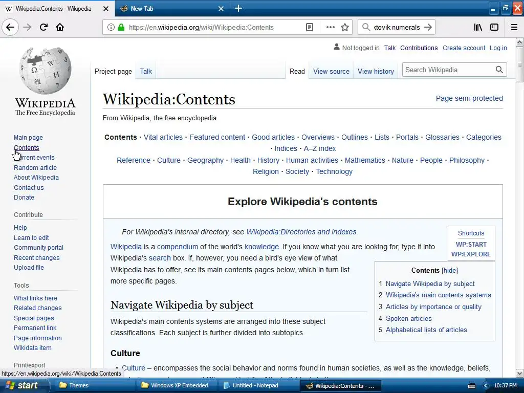This screenshot has width=524, height=393.
Task: Switch to the New Tab tab
Action: 172,9
